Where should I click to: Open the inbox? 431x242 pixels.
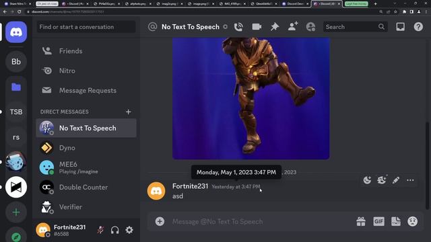click(400, 27)
